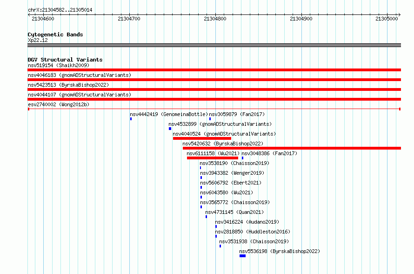
Task: Click ruler position 21304800
Action: [215, 19]
